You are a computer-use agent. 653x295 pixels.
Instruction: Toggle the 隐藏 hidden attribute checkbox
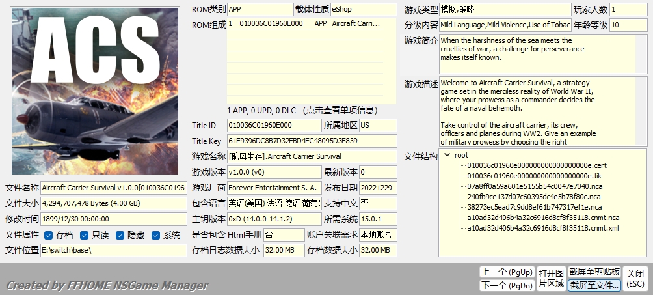coord(120,235)
